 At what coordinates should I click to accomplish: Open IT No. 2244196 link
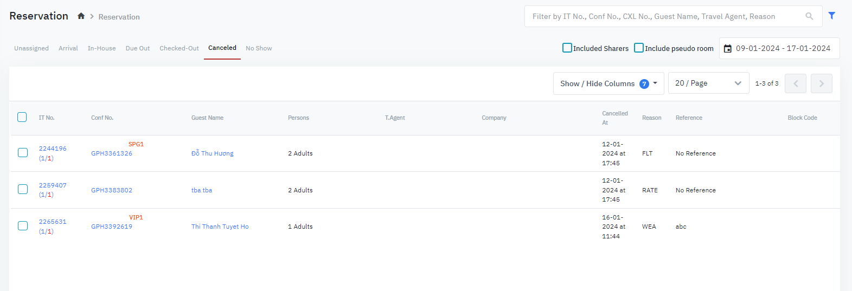53,148
